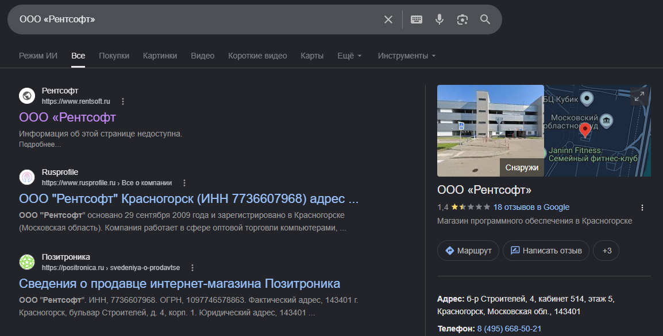Open the Карты tab
Screen dimensions: 663x336
(x=312, y=56)
